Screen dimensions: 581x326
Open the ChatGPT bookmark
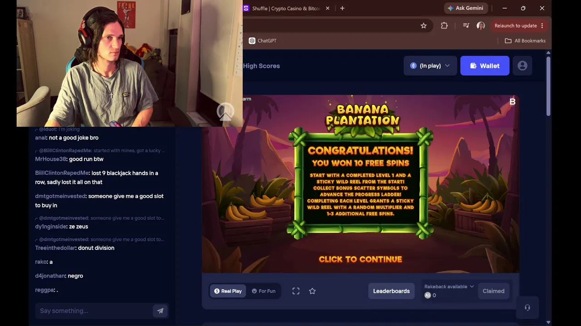263,41
